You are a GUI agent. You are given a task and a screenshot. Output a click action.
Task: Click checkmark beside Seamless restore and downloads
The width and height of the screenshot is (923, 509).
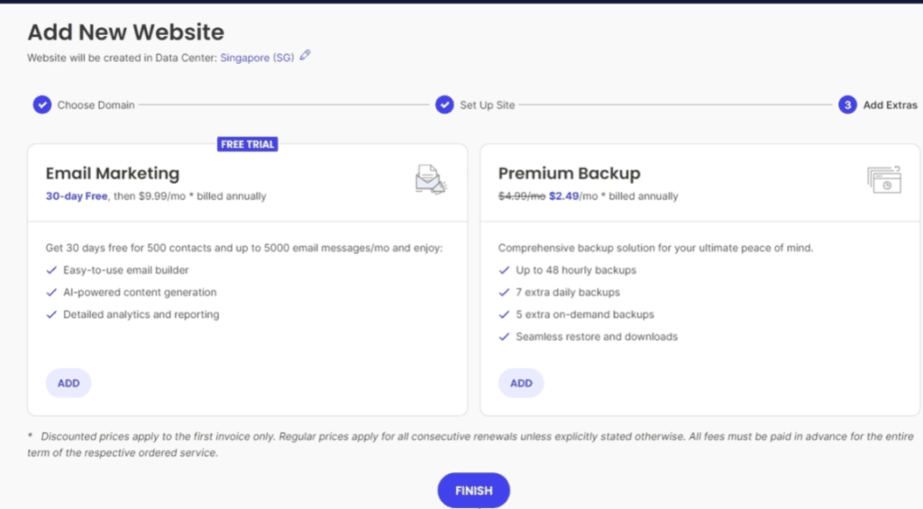(x=503, y=337)
